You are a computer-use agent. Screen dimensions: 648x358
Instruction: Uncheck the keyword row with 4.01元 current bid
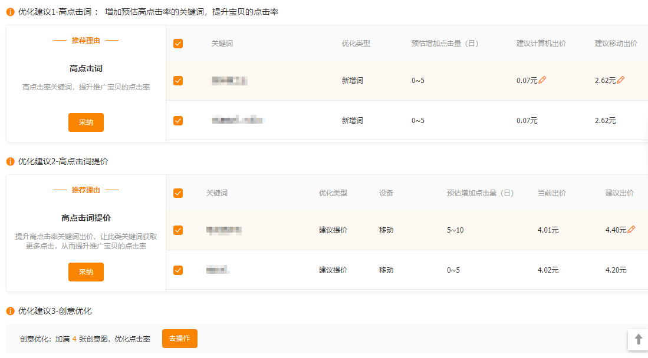[x=178, y=230]
